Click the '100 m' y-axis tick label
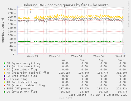The width and height of the screenshot is (131, 101). (12, 35)
